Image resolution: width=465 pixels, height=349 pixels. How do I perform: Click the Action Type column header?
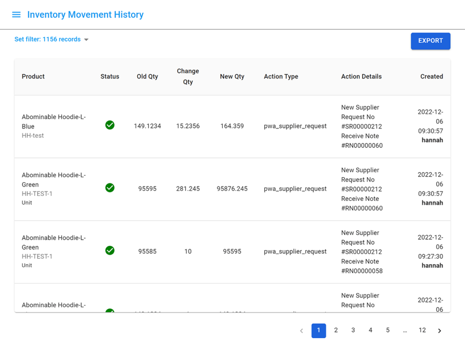(x=281, y=76)
